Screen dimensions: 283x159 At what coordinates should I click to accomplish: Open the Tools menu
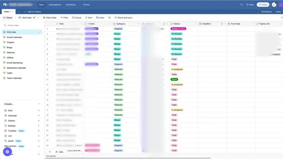tap(279, 12)
